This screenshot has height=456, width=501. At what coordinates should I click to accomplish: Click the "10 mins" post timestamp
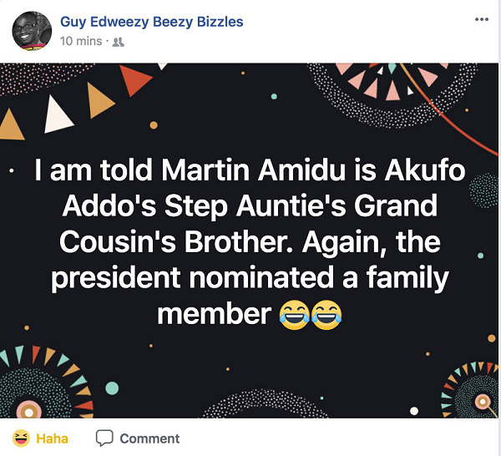[82, 41]
